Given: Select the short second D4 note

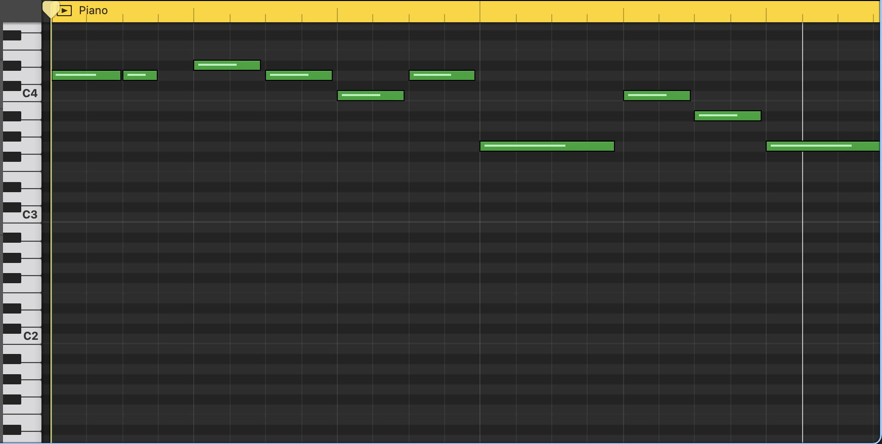Looking at the screenshot, I should pyautogui.click(x=140, y=75).
